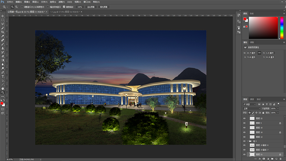Viewport: 286px width, 161px height.
Task: Select the Move tool
Action: pyautogui.click(x=3, y=16)
